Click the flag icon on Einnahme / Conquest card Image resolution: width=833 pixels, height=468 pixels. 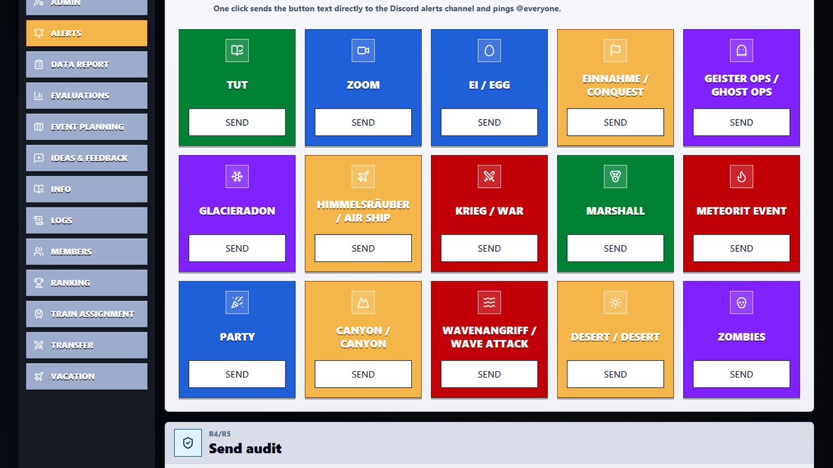click(x=615, y=50)
